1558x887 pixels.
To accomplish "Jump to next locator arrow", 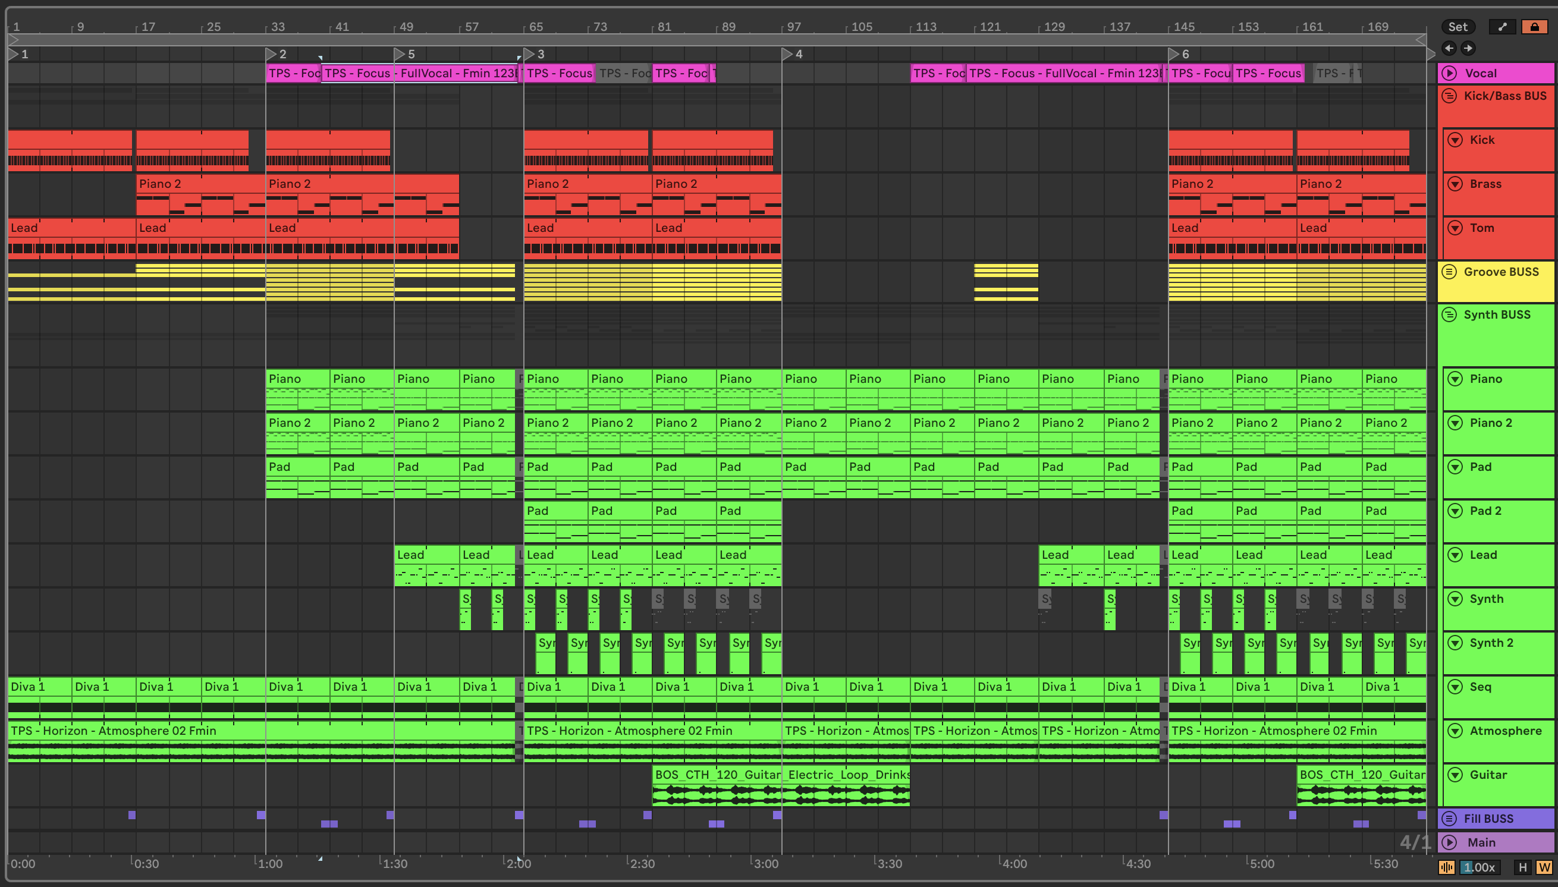I will coord(1468,48).
